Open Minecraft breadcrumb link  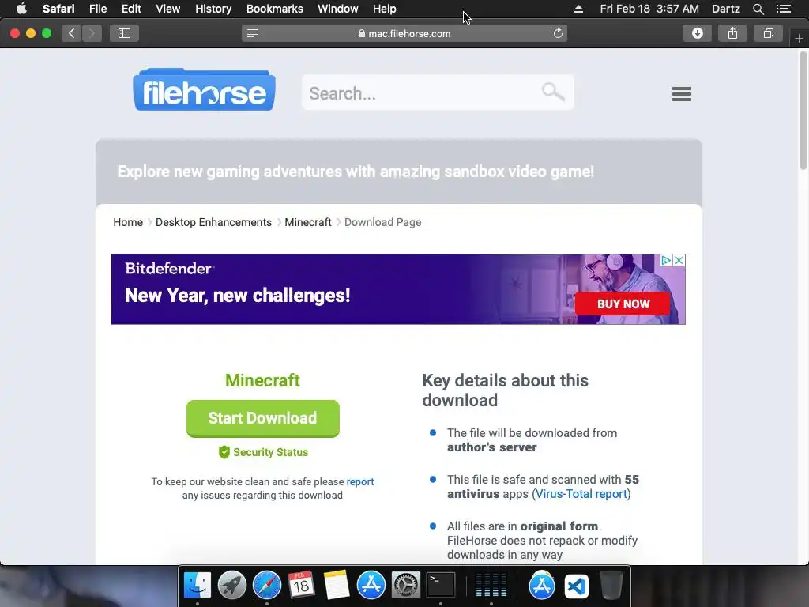[x=308, y=222]
